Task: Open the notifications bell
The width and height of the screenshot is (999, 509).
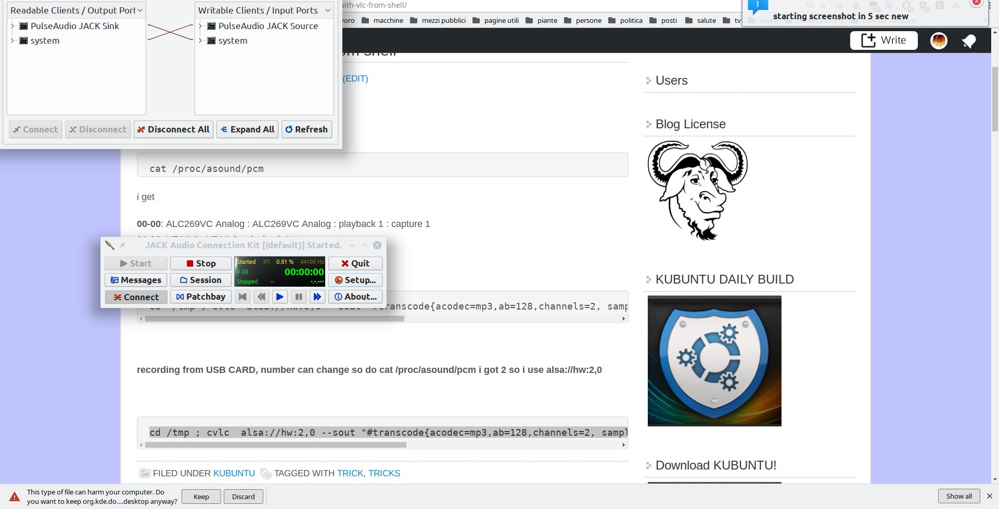Action: [968, 41]
